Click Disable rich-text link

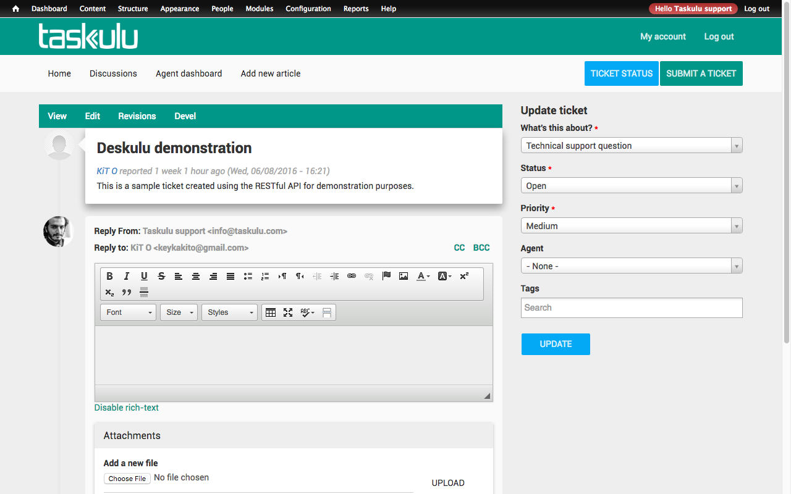coord(127,408)
